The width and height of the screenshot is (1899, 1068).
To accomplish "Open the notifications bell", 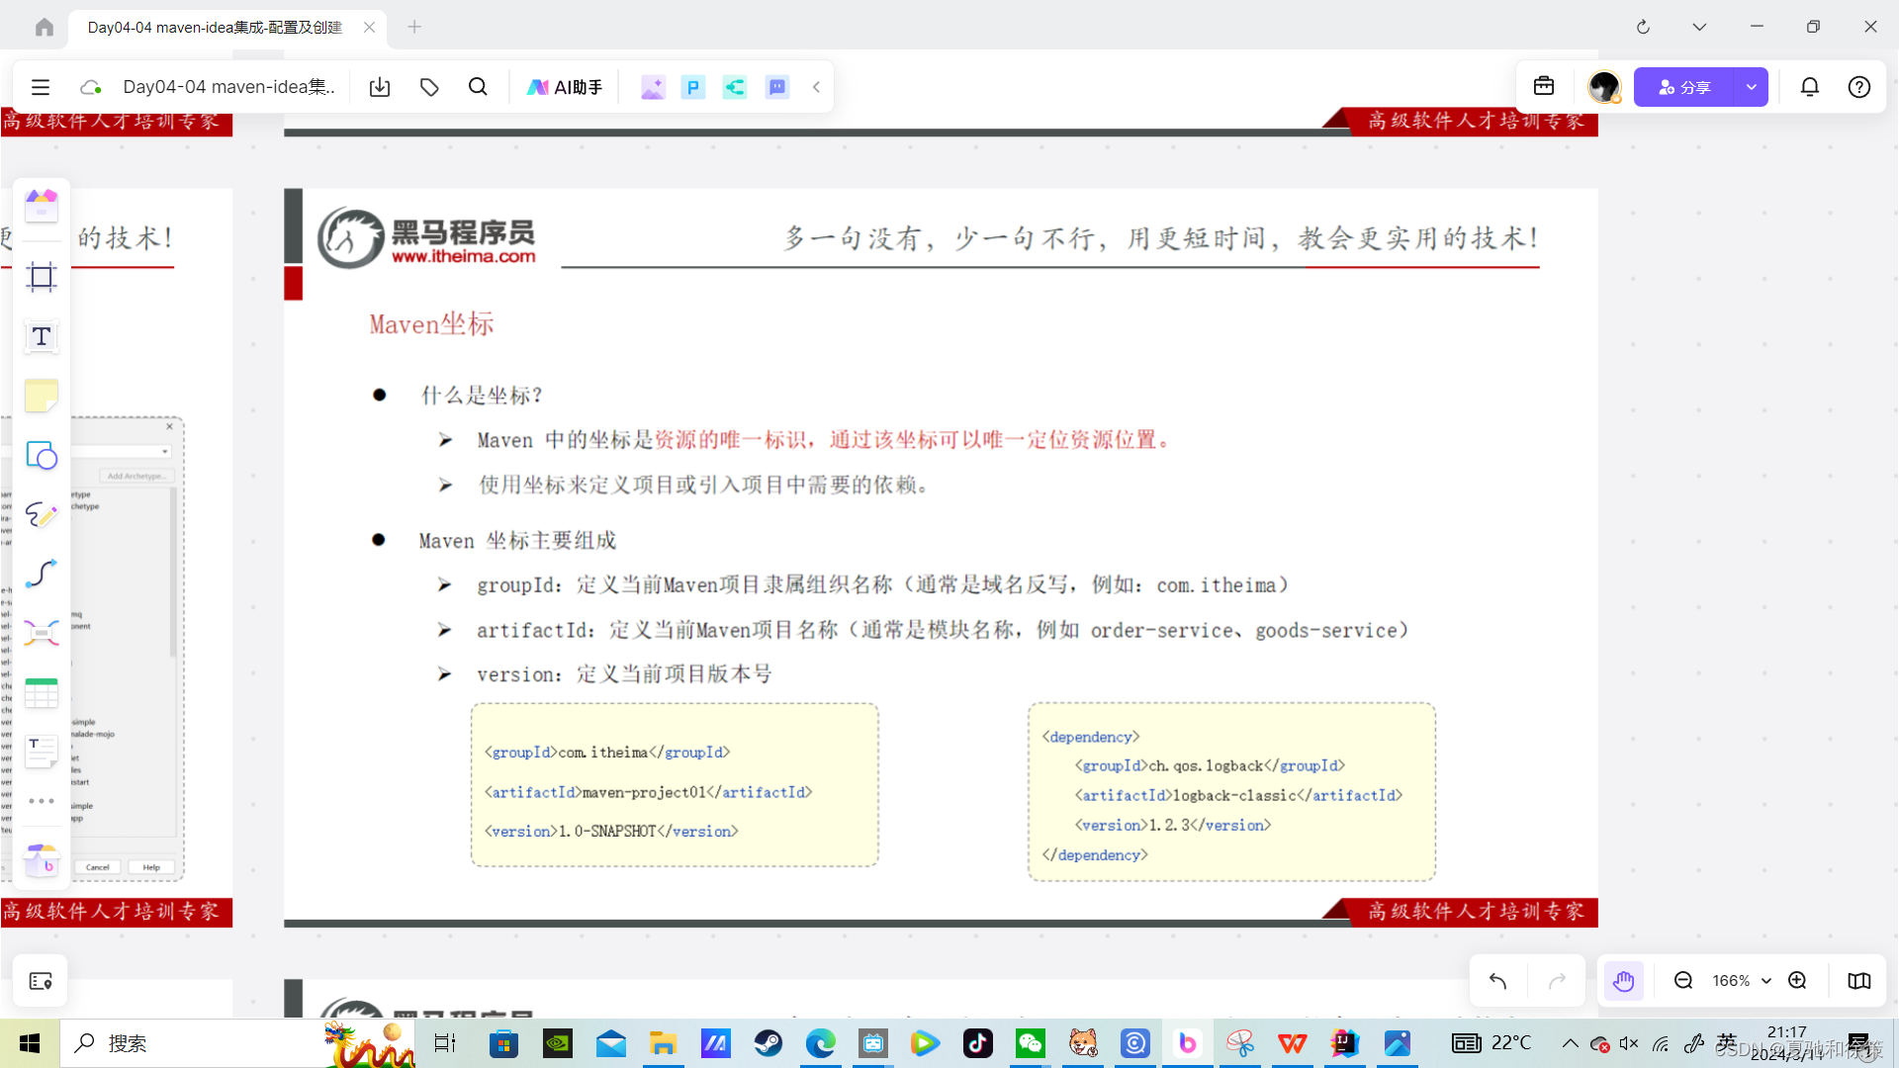I will 1810,87.
